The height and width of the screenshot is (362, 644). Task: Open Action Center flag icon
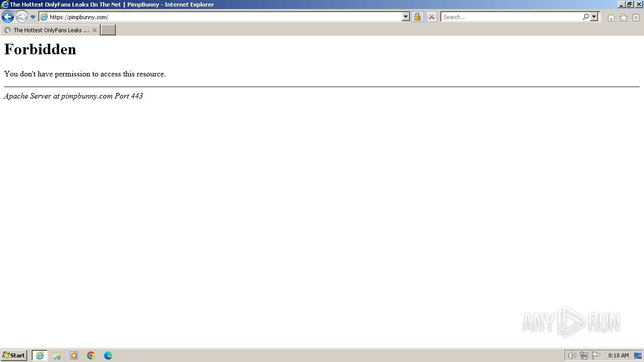[x=596, y=355]
